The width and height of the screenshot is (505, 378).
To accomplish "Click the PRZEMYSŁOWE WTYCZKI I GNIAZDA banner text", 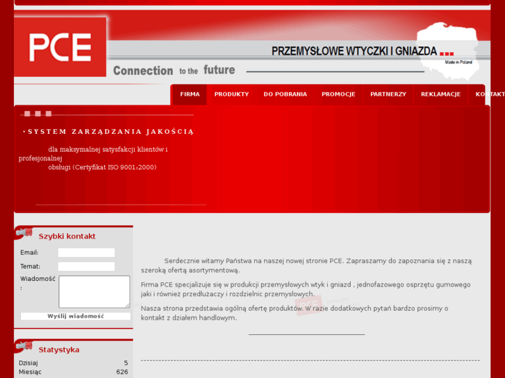I will point(354,51).
